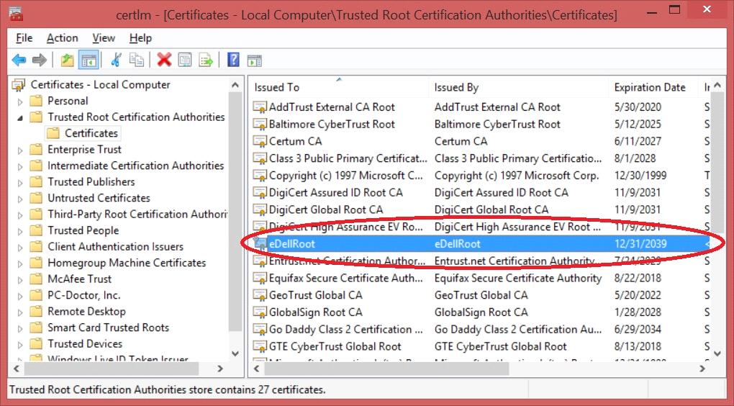Click the DigiCert Global Root CA issuer cell
734x406 pixels.
click(491, 209)
